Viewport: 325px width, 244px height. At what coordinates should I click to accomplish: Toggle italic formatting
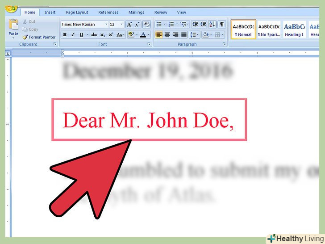[x=73, y=35]
